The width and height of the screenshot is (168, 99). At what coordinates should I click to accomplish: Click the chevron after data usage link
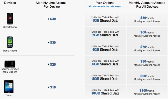[122, 7]
